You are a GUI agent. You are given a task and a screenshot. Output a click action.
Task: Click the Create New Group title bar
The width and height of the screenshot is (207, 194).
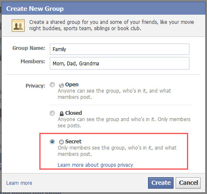(x=103, y=8)
